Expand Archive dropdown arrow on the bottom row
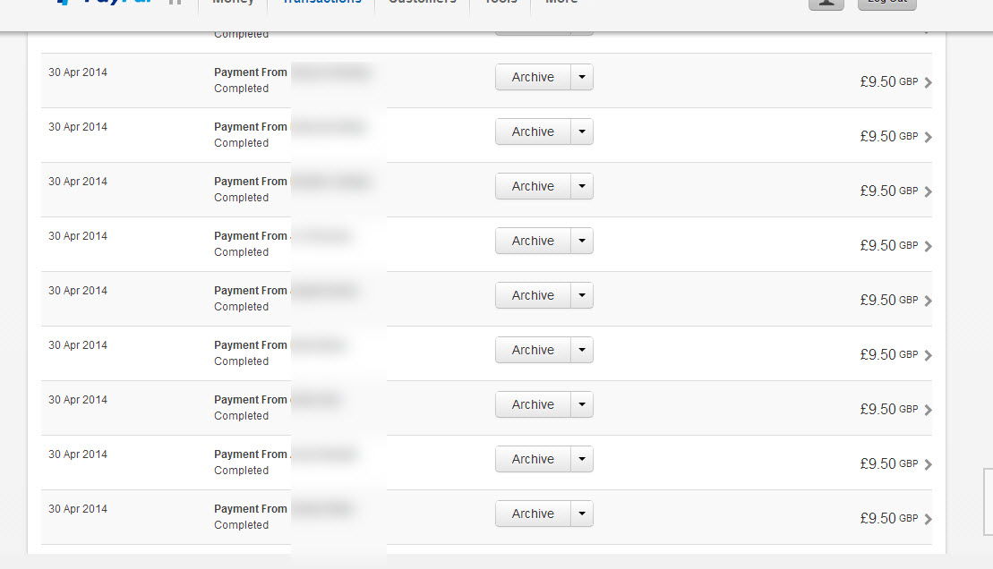Screen dimensions: 993x569 point(582,514)
